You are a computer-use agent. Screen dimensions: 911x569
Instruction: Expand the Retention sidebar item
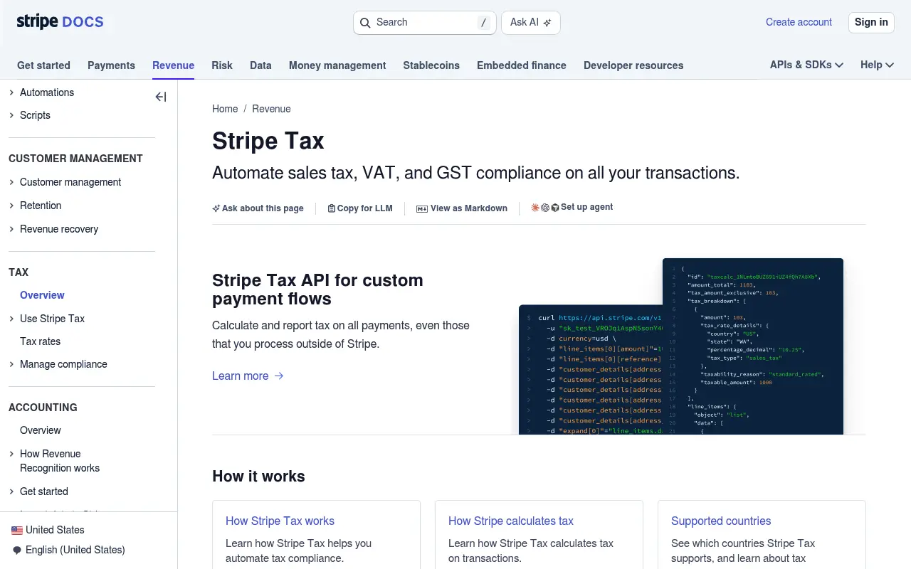coord(11,206)
